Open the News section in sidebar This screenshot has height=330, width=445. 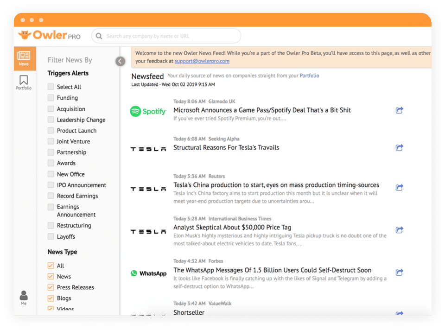click(25, 58)
